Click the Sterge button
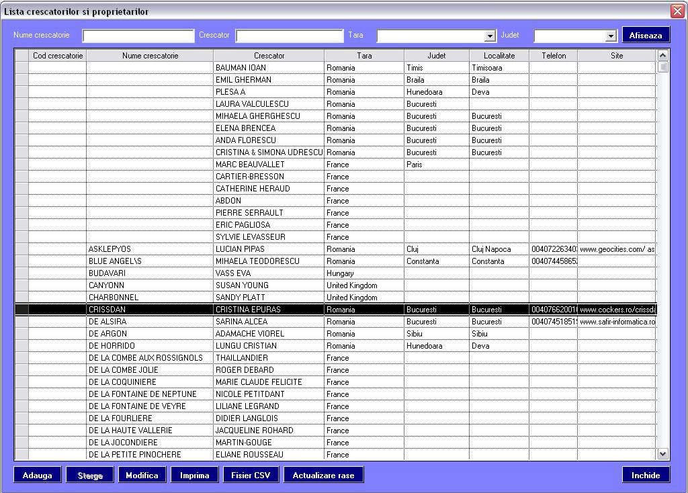This screenshot has width=688, height=493. coord(90,475)
